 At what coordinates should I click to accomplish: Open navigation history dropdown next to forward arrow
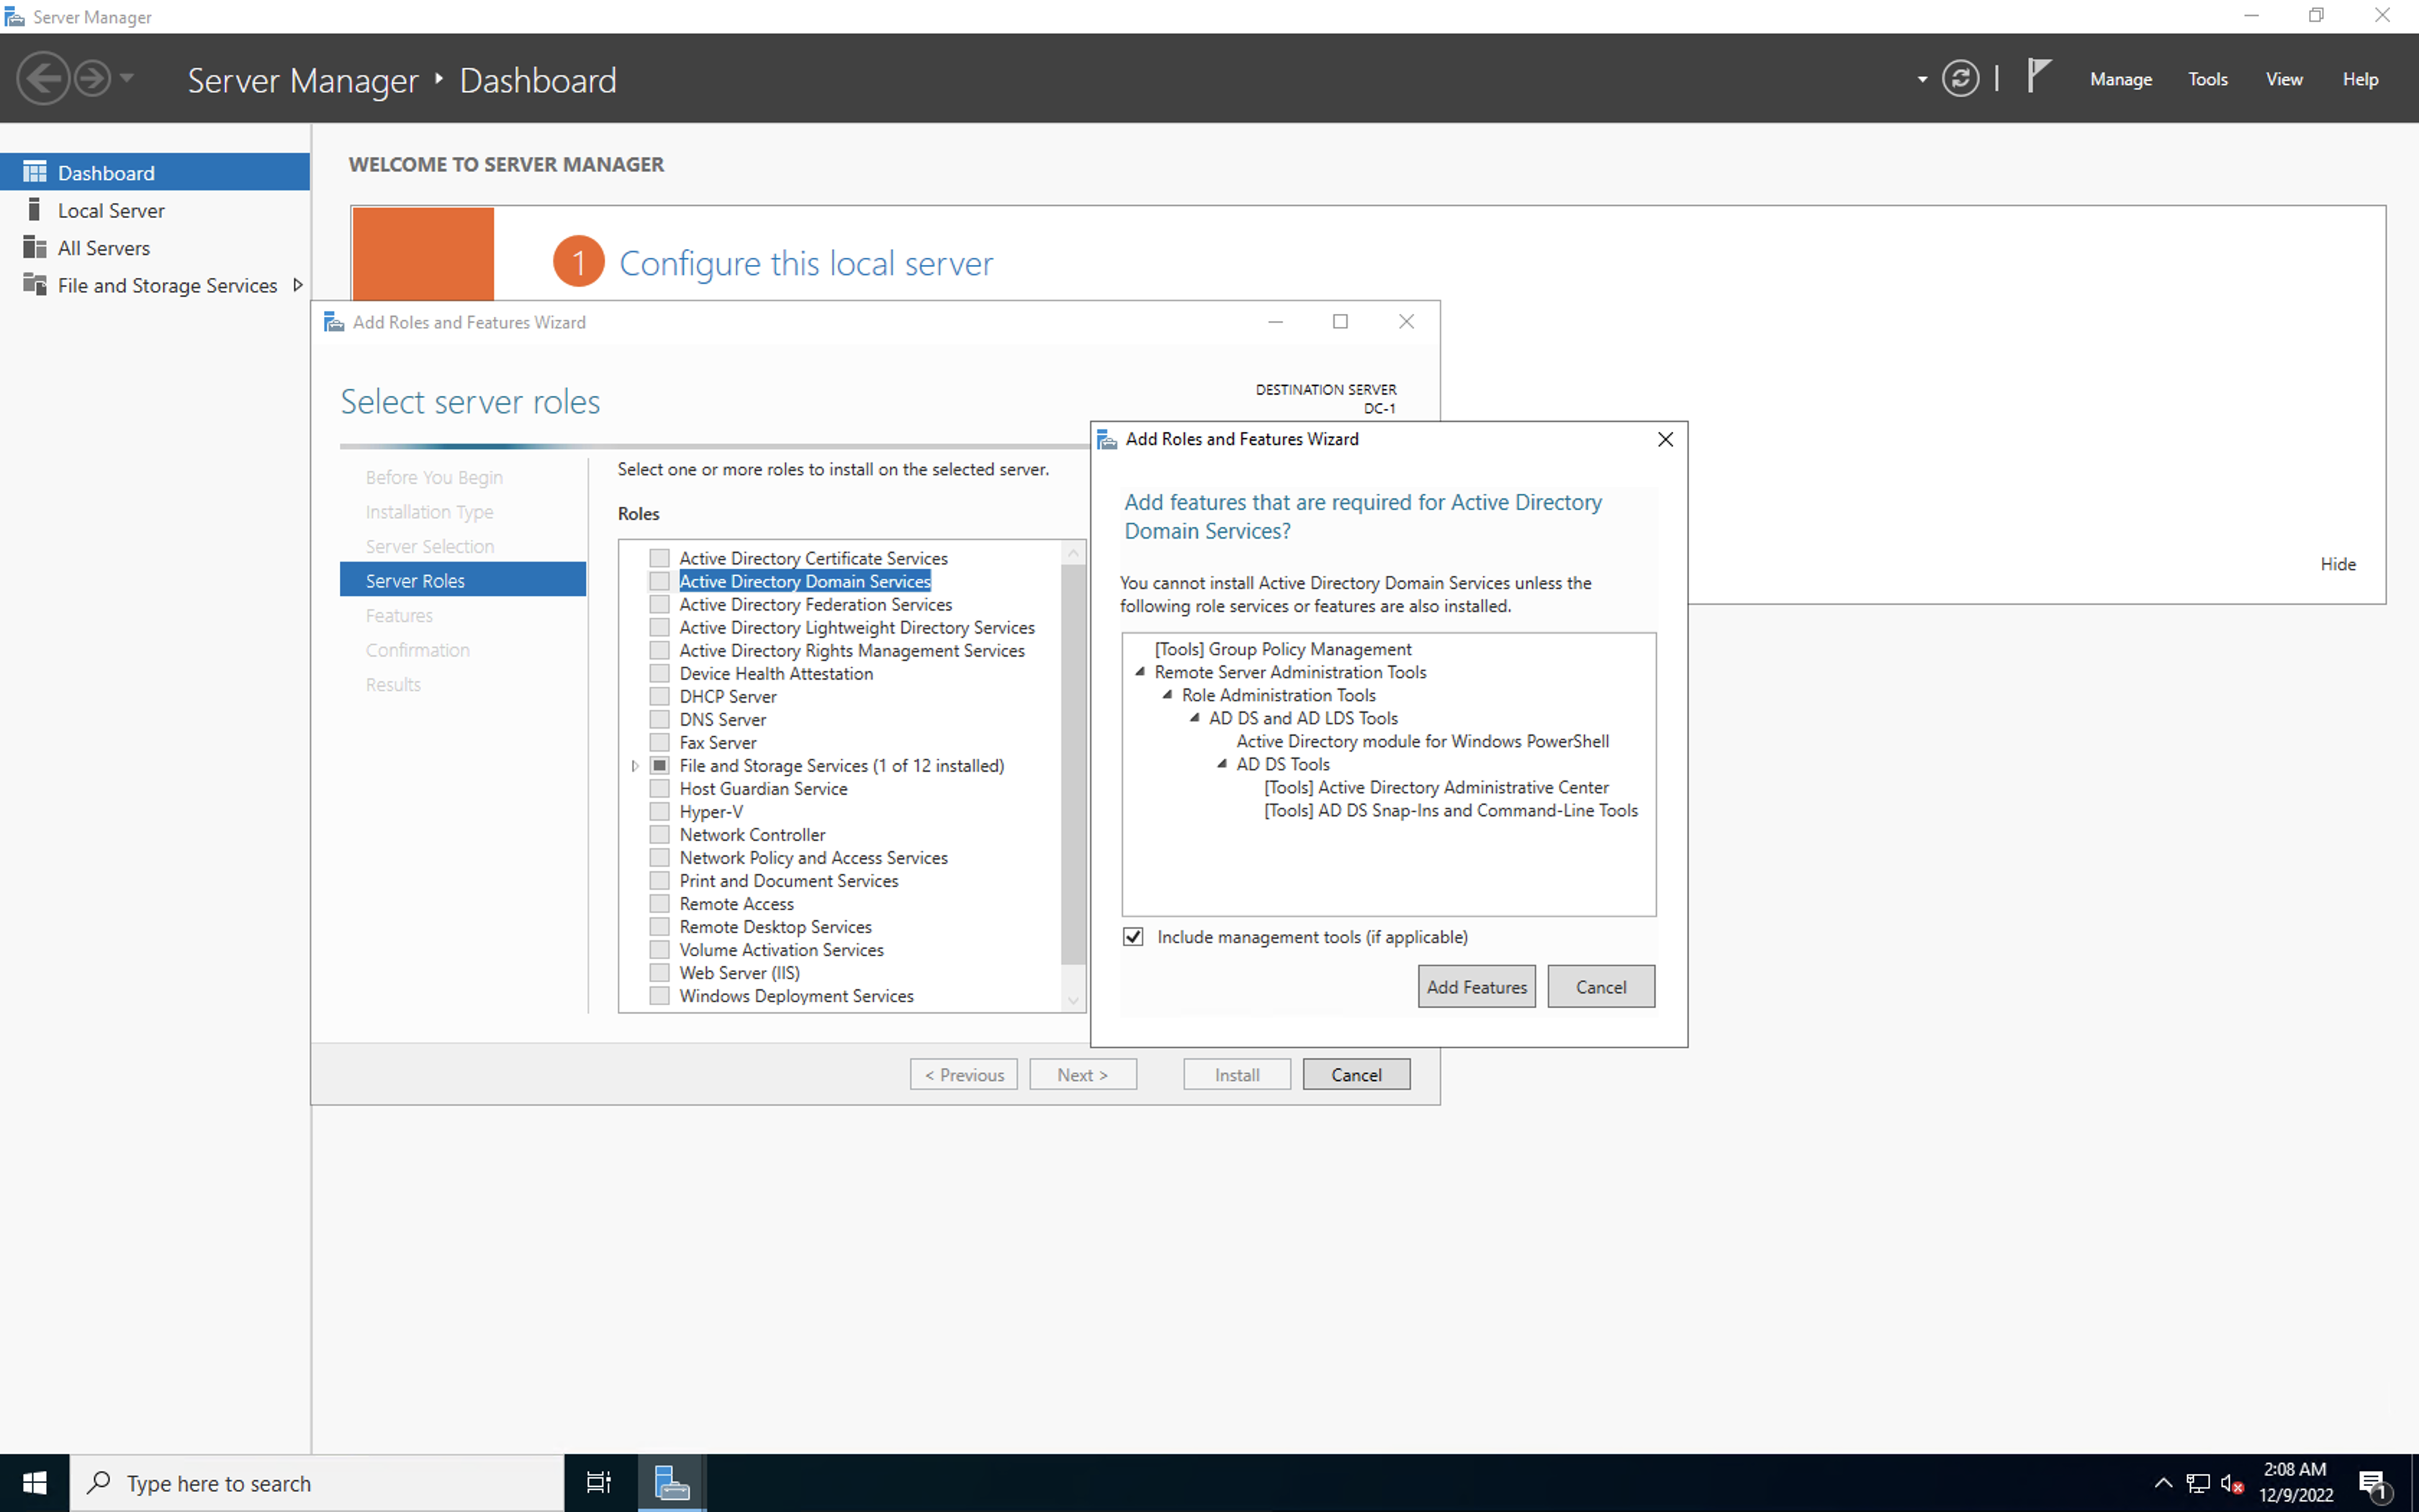click(x=127, y=78)
